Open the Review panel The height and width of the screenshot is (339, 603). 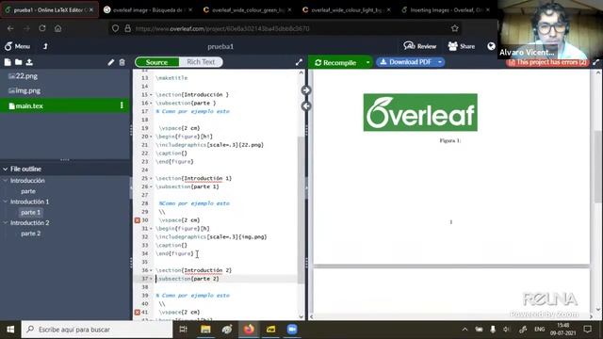(420, 46)
